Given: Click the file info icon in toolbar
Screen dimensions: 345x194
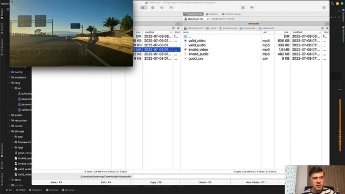Looking at the screenshot, I should 153,8.
